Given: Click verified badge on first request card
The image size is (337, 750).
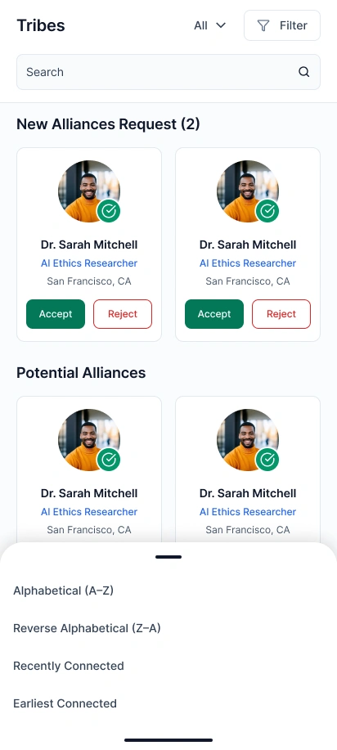Looking at the screenshot, I should 109,211.
